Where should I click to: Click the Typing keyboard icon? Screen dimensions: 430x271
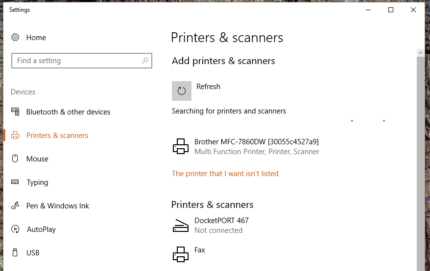tap(15, 182)
